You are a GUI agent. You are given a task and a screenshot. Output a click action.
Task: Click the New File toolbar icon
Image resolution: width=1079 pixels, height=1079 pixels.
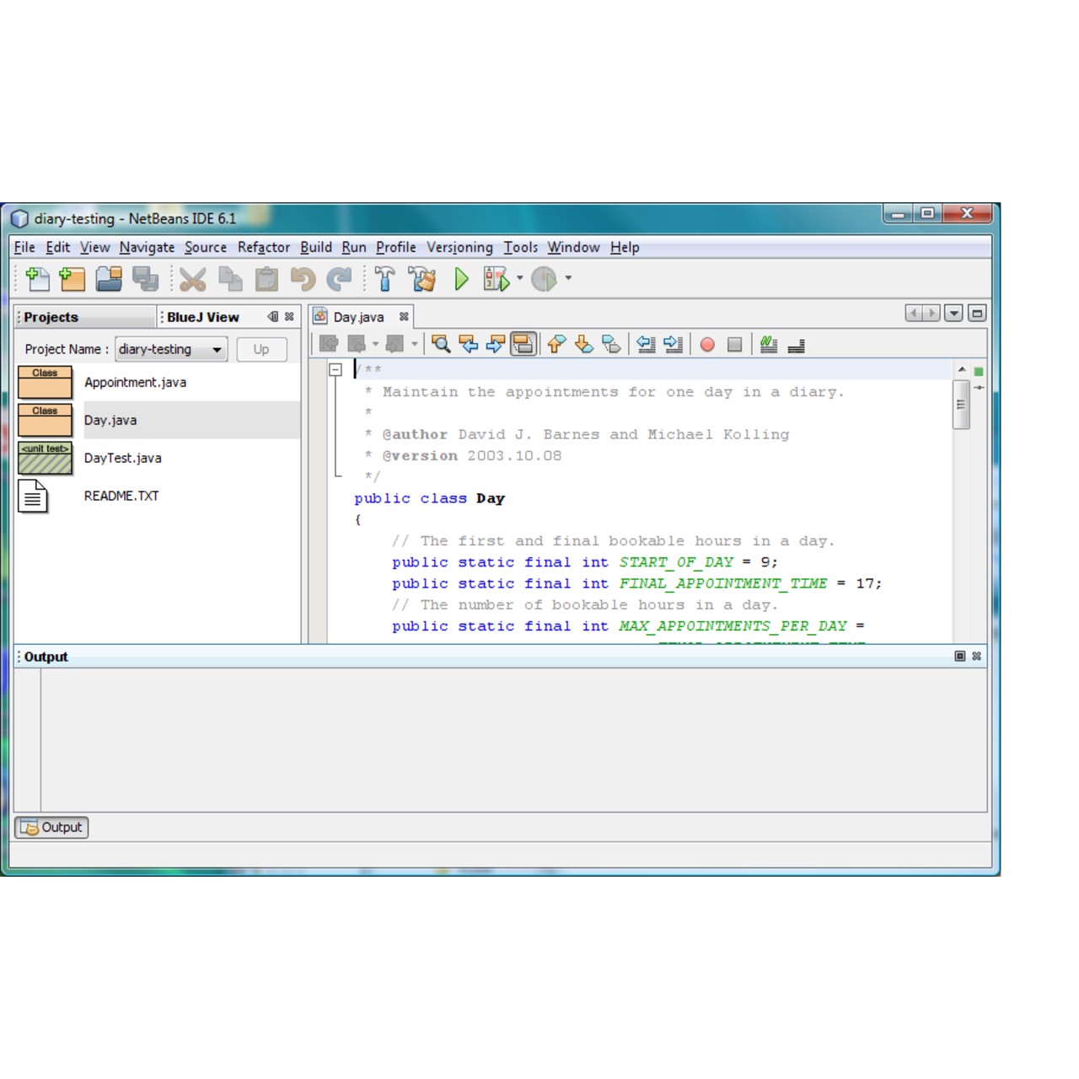[37, 279]
